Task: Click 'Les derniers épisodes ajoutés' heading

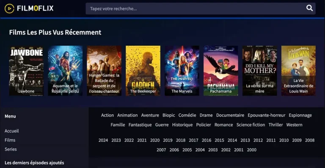Action: pos(34,163)
